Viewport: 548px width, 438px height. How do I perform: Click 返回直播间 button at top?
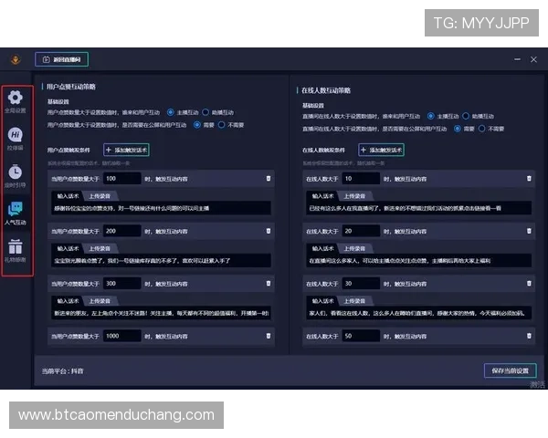61,59
